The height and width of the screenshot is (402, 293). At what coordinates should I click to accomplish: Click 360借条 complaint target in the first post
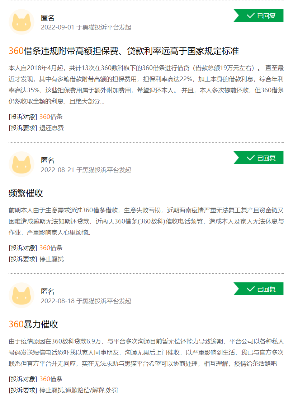pyautogui.click(x=51, y=117)
